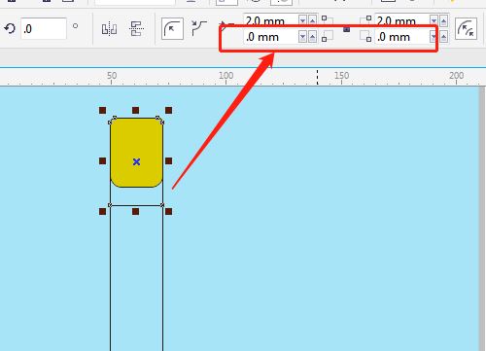Screen dimensions: 486x351
Task: Click the top-right selection handle
Action: click(x=168, y=111)
